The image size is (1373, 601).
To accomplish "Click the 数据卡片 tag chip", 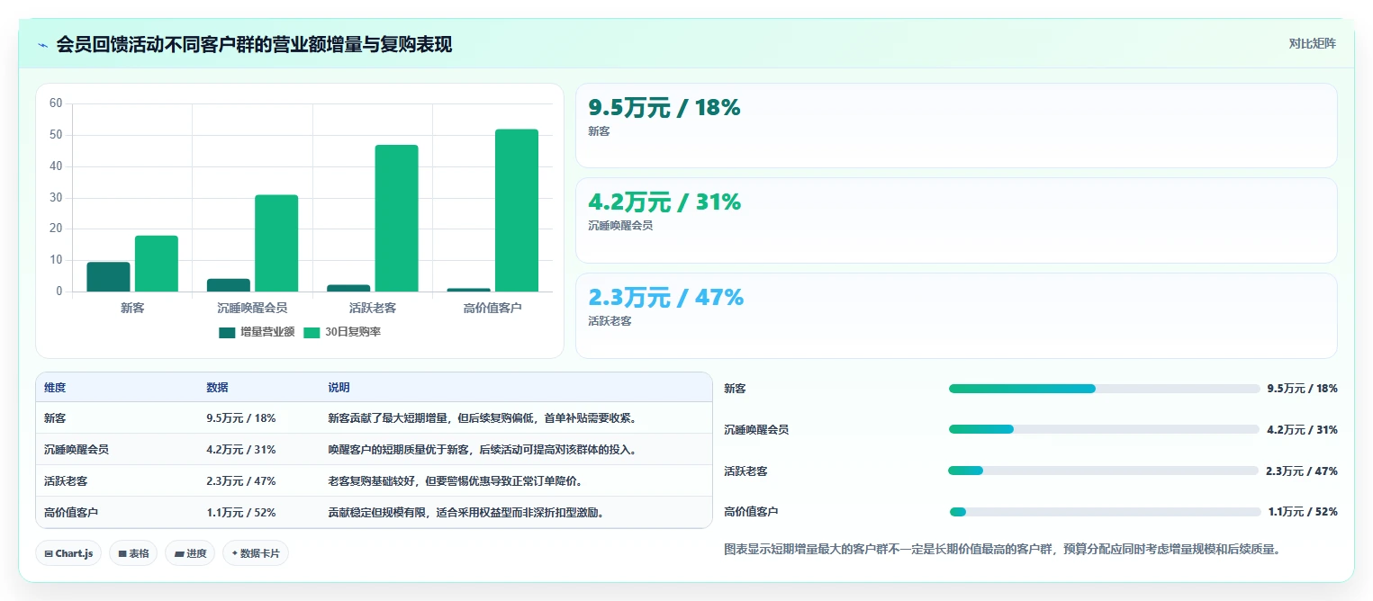I will coord(255,553).
